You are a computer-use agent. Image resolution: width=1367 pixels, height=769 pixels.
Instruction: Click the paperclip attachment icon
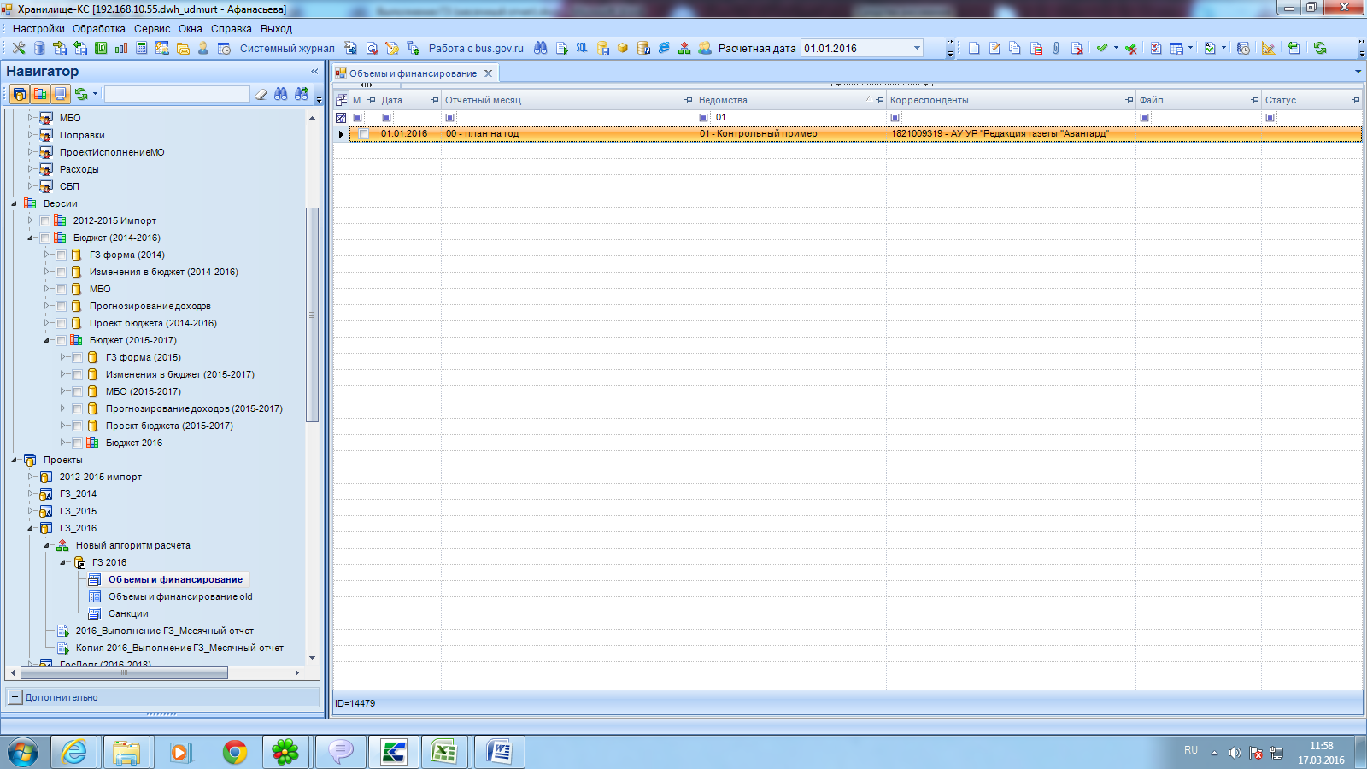pyautogui.click(x=1056, y=49)
